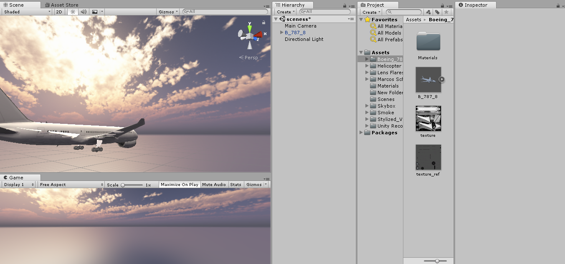Toggle scene lighting sun icon
The height and width of the screenshot is (264, 565).
coord(73,12)
